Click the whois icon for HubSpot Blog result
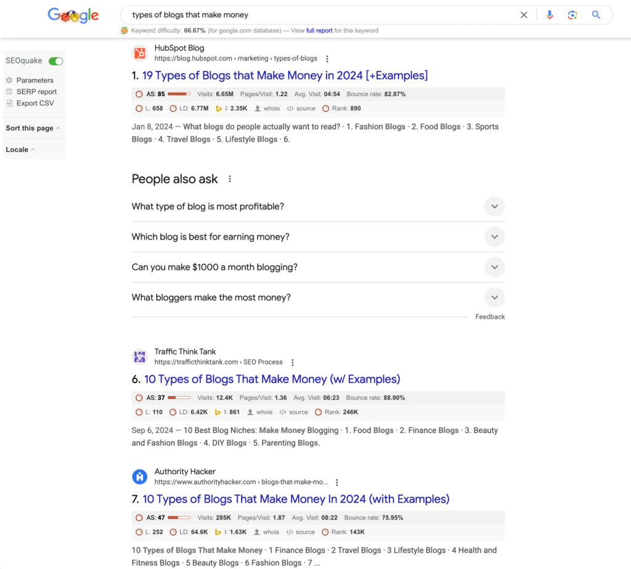Viewport: 631px width, 569px height. pyautogui.click(x=267, y=108)
